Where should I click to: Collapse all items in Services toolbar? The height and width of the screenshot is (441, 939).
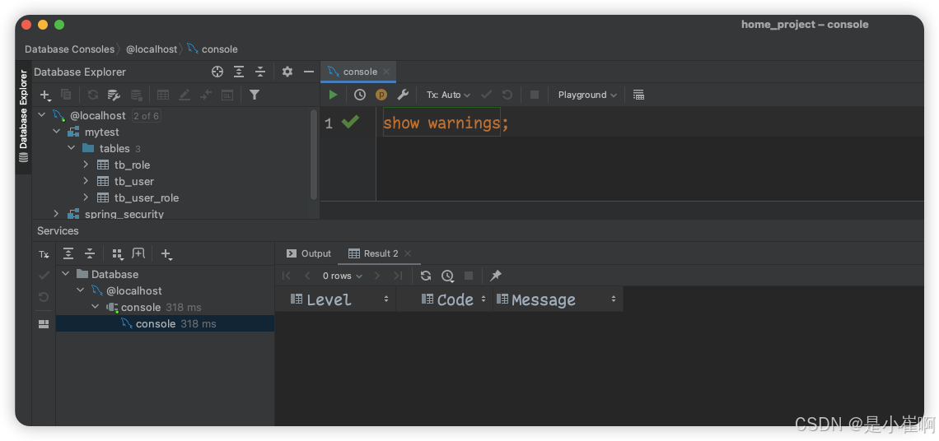pos(90,253)
